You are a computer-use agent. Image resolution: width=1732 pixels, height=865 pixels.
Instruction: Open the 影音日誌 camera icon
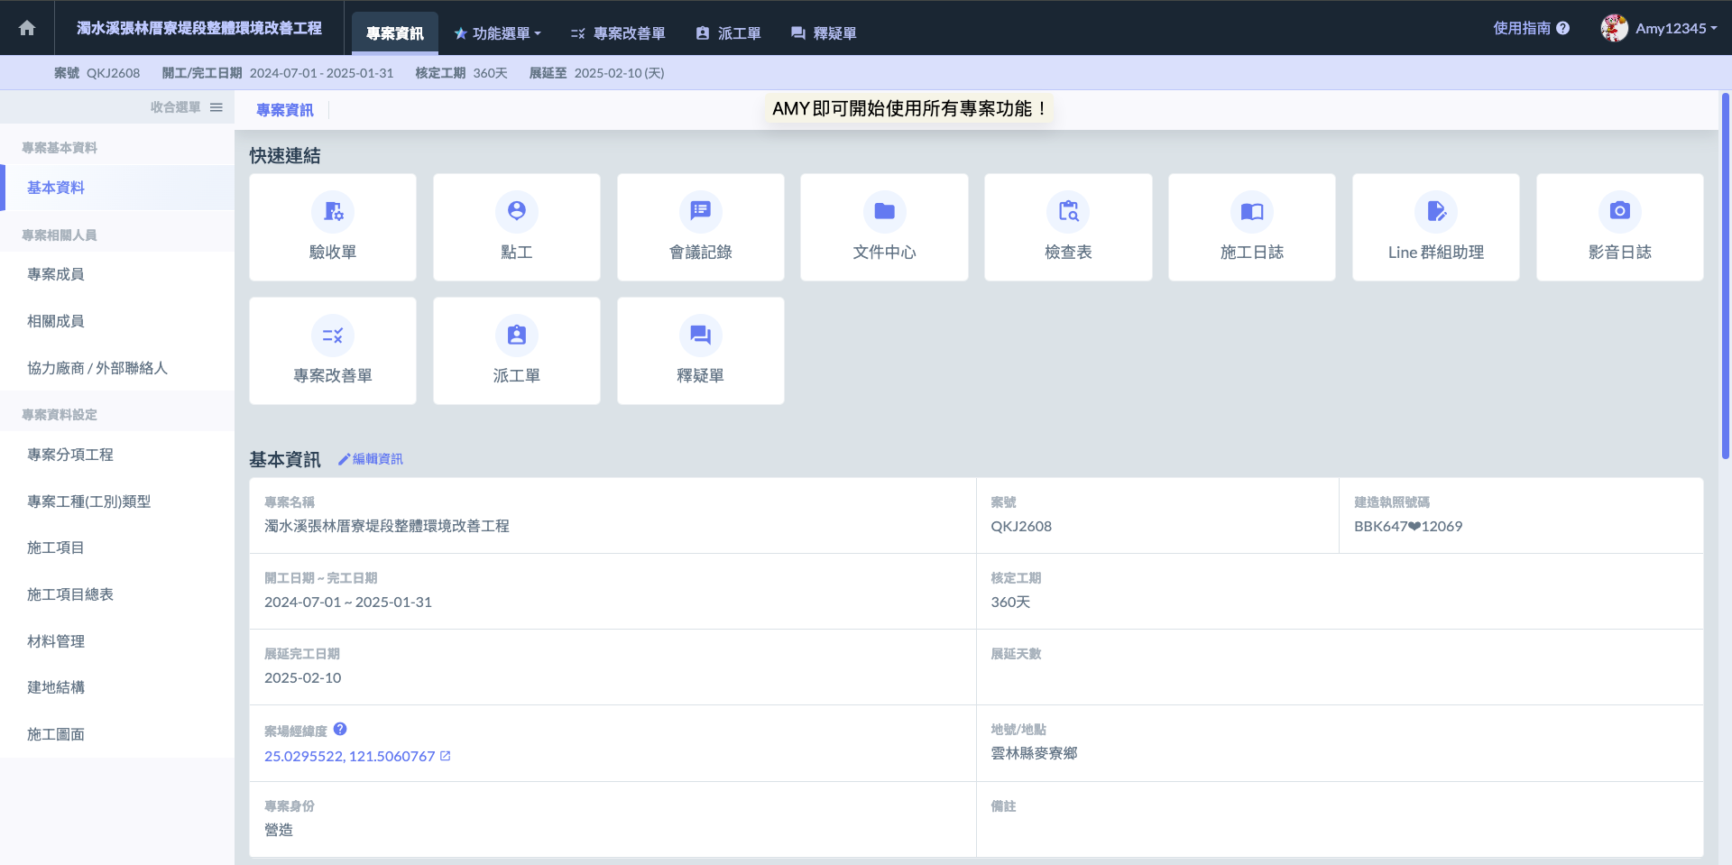[x=1619, y=211]
